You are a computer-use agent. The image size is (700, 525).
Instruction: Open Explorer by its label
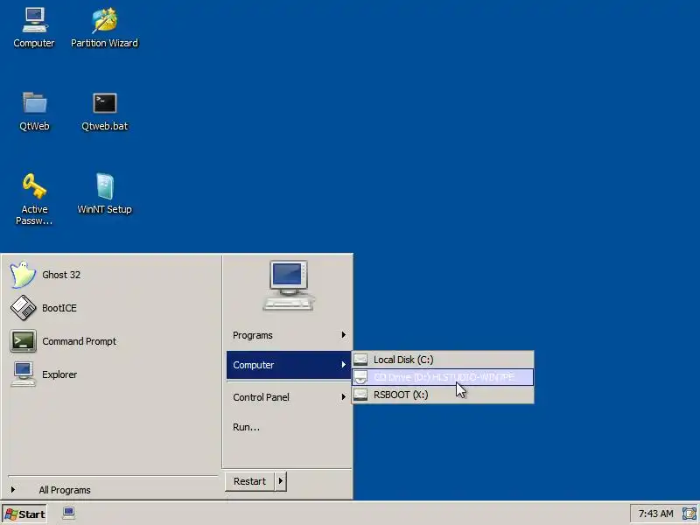click(59, 374)
